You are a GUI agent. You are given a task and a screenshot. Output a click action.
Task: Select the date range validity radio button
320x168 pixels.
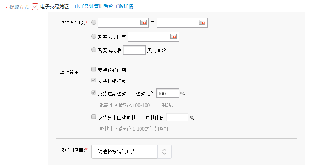coord(94,23)
